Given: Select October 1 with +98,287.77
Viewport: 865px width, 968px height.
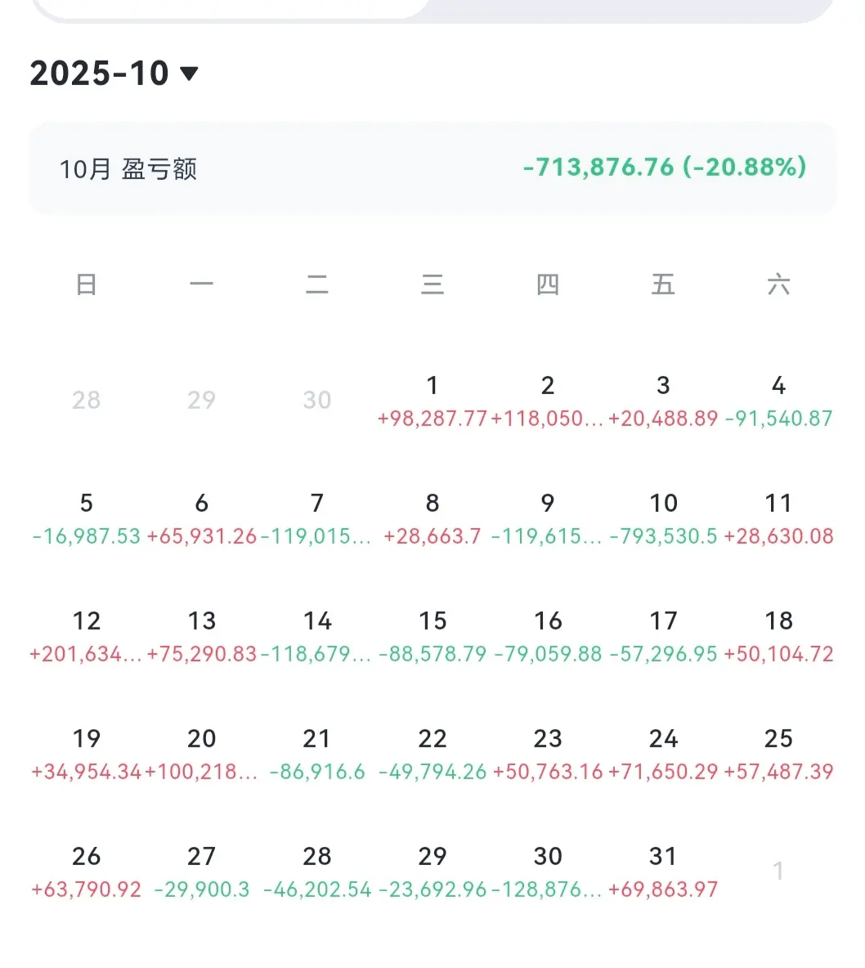Looking at the screenshot, I should (432, 400).
